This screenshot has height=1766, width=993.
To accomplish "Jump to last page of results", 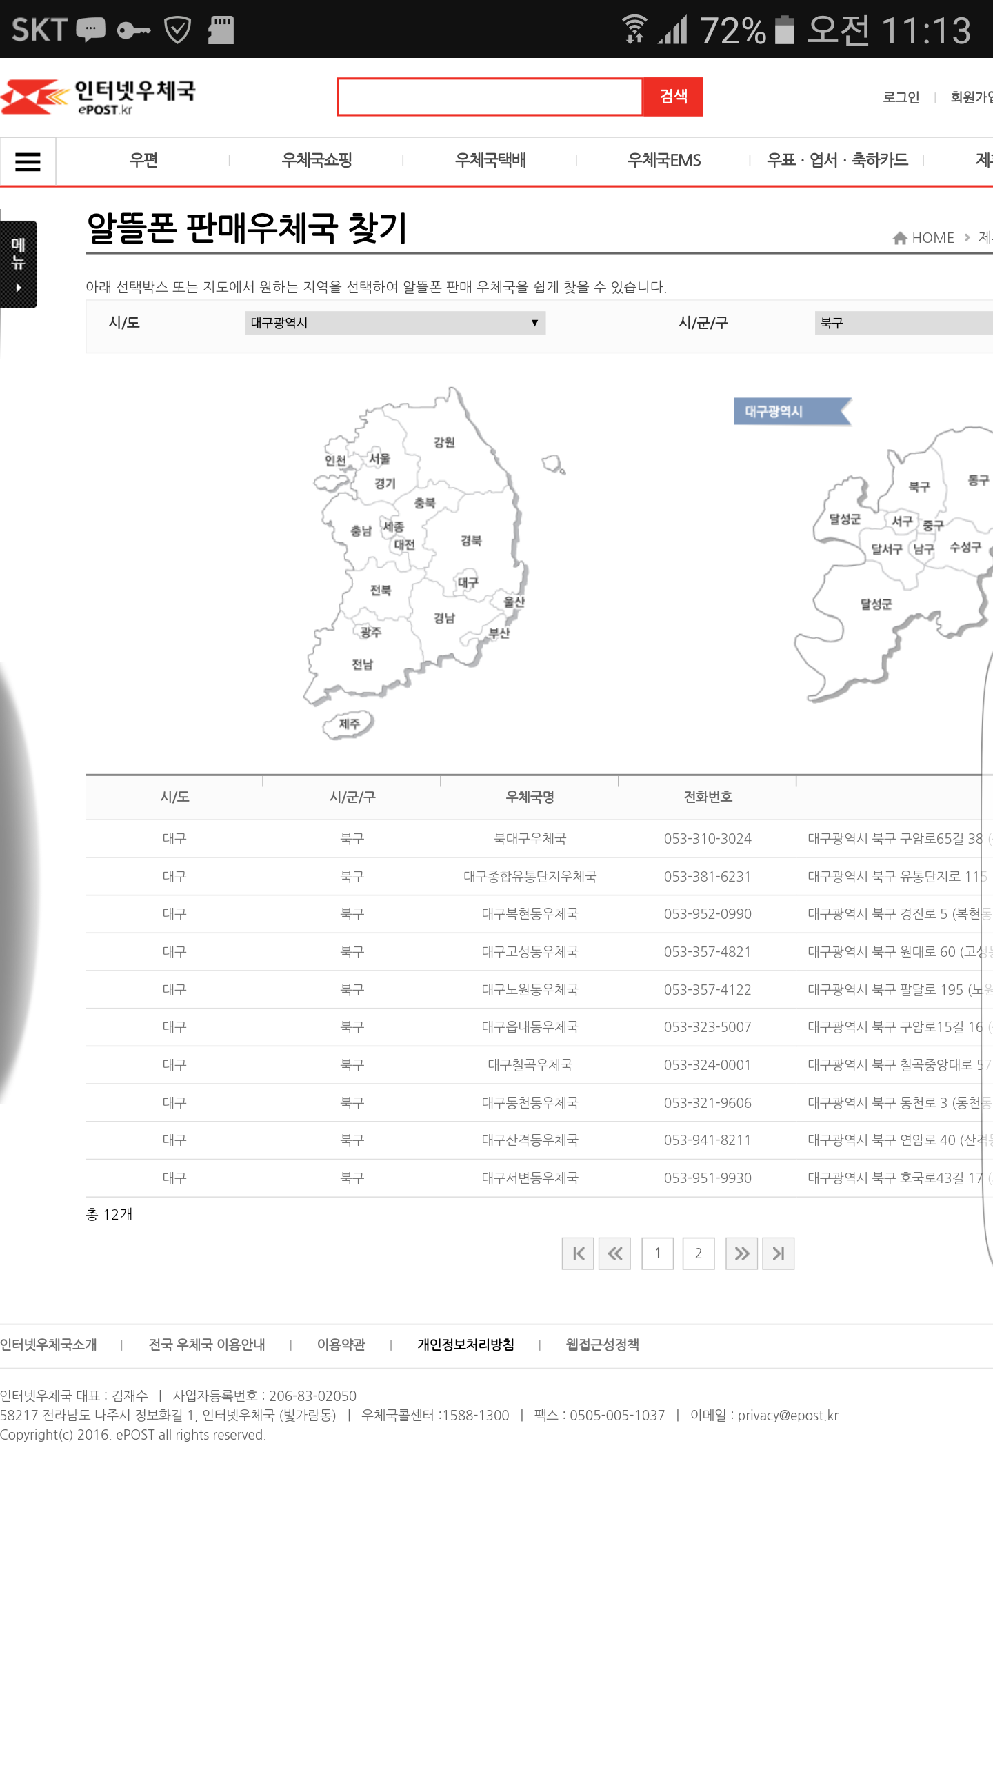I will coord(778,1253).
